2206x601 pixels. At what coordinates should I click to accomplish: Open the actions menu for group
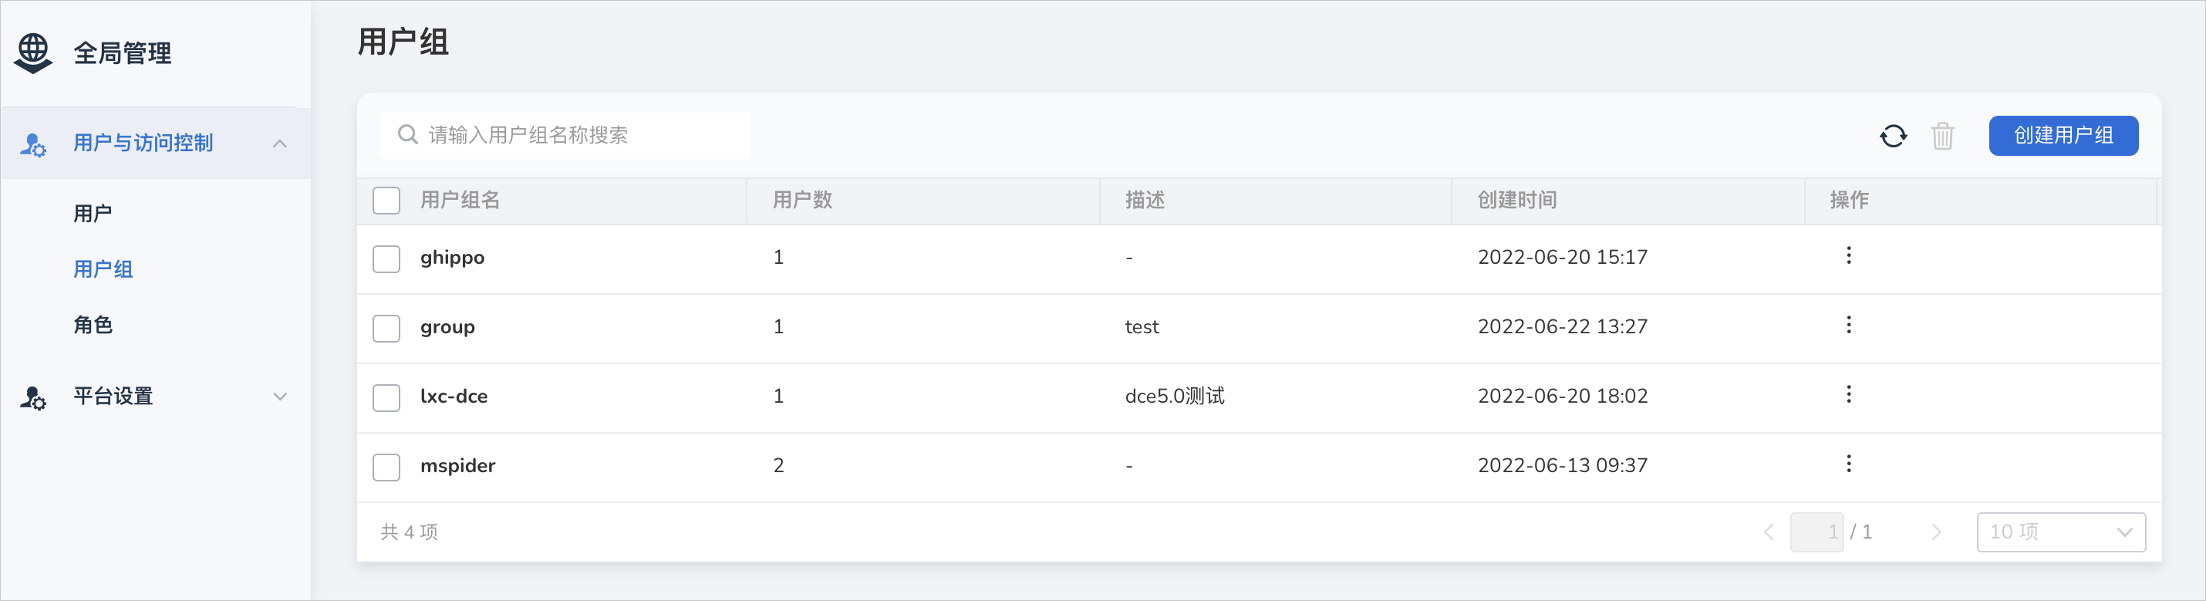tap(1849, 326)
